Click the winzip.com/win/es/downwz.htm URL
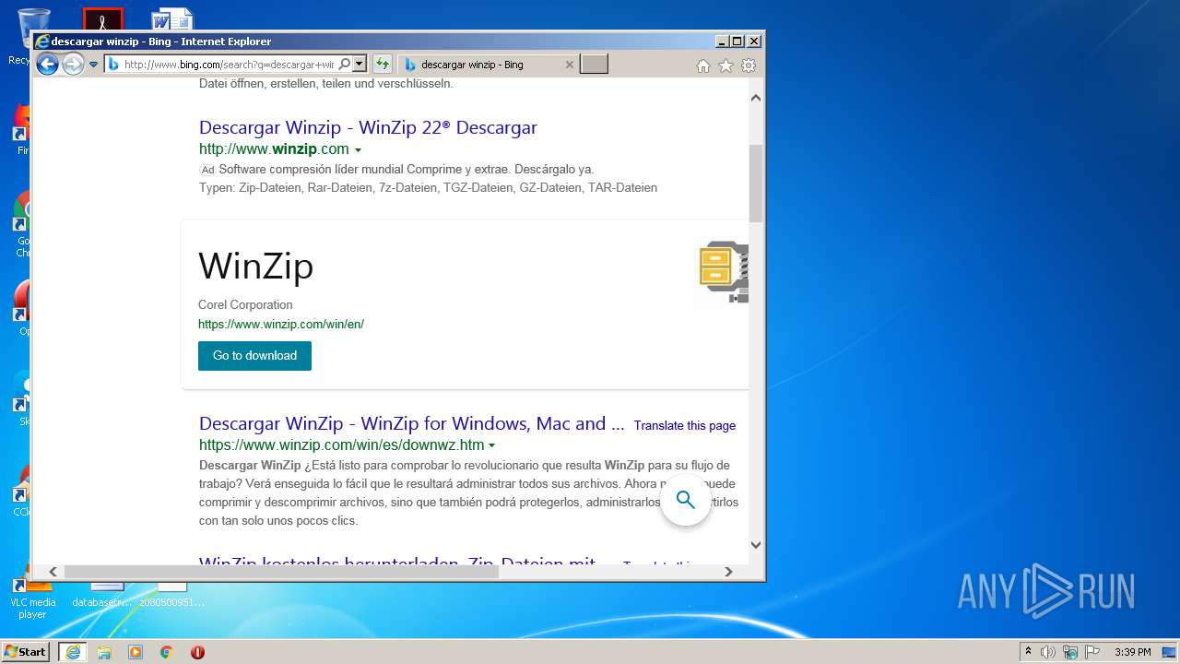Viewport: 1180px width, 664px height. coord(341,445)
